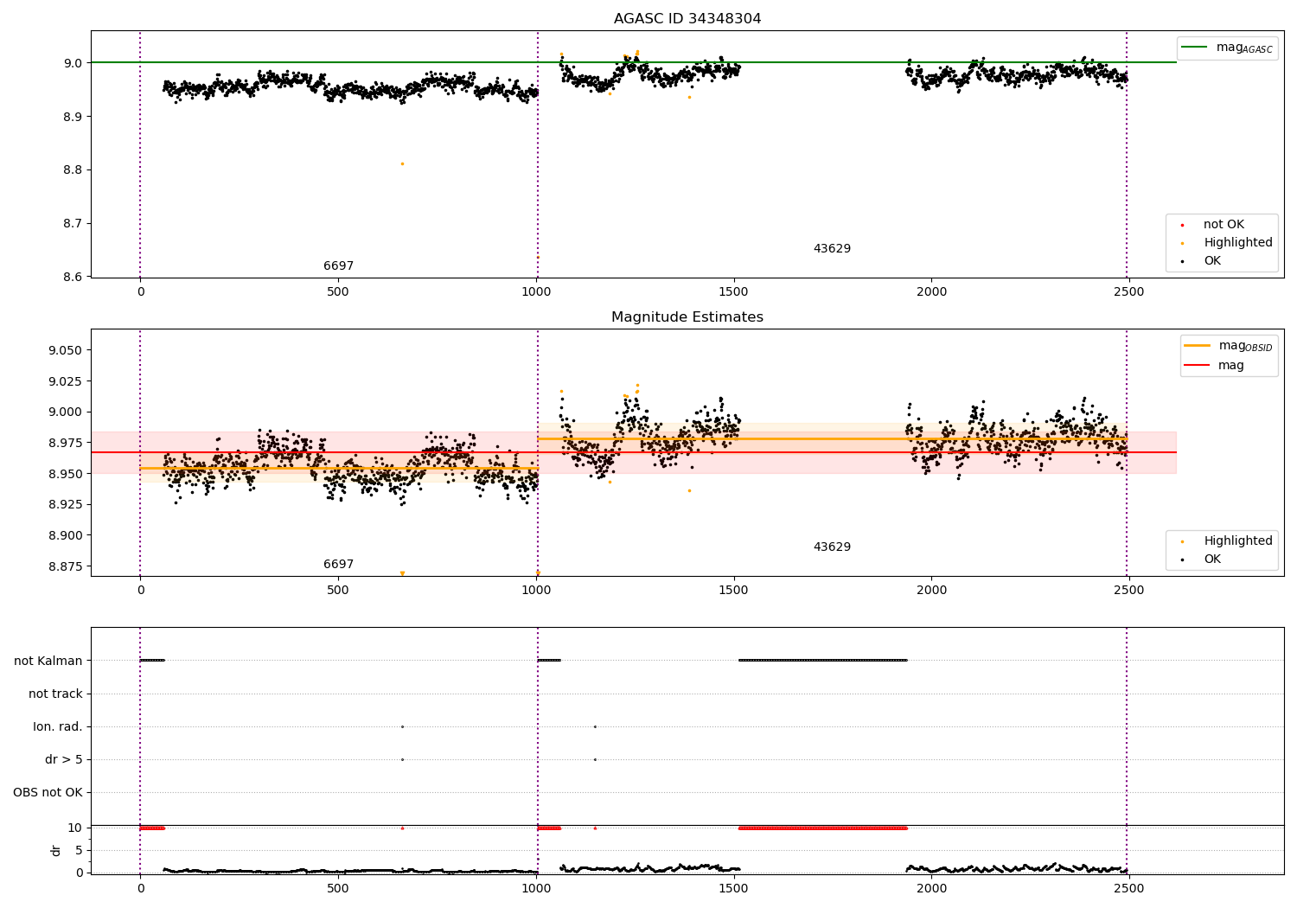Click the 'dr > 5' axis label
The width and height of the screenshot is (1297, 908).
[64, 759]
